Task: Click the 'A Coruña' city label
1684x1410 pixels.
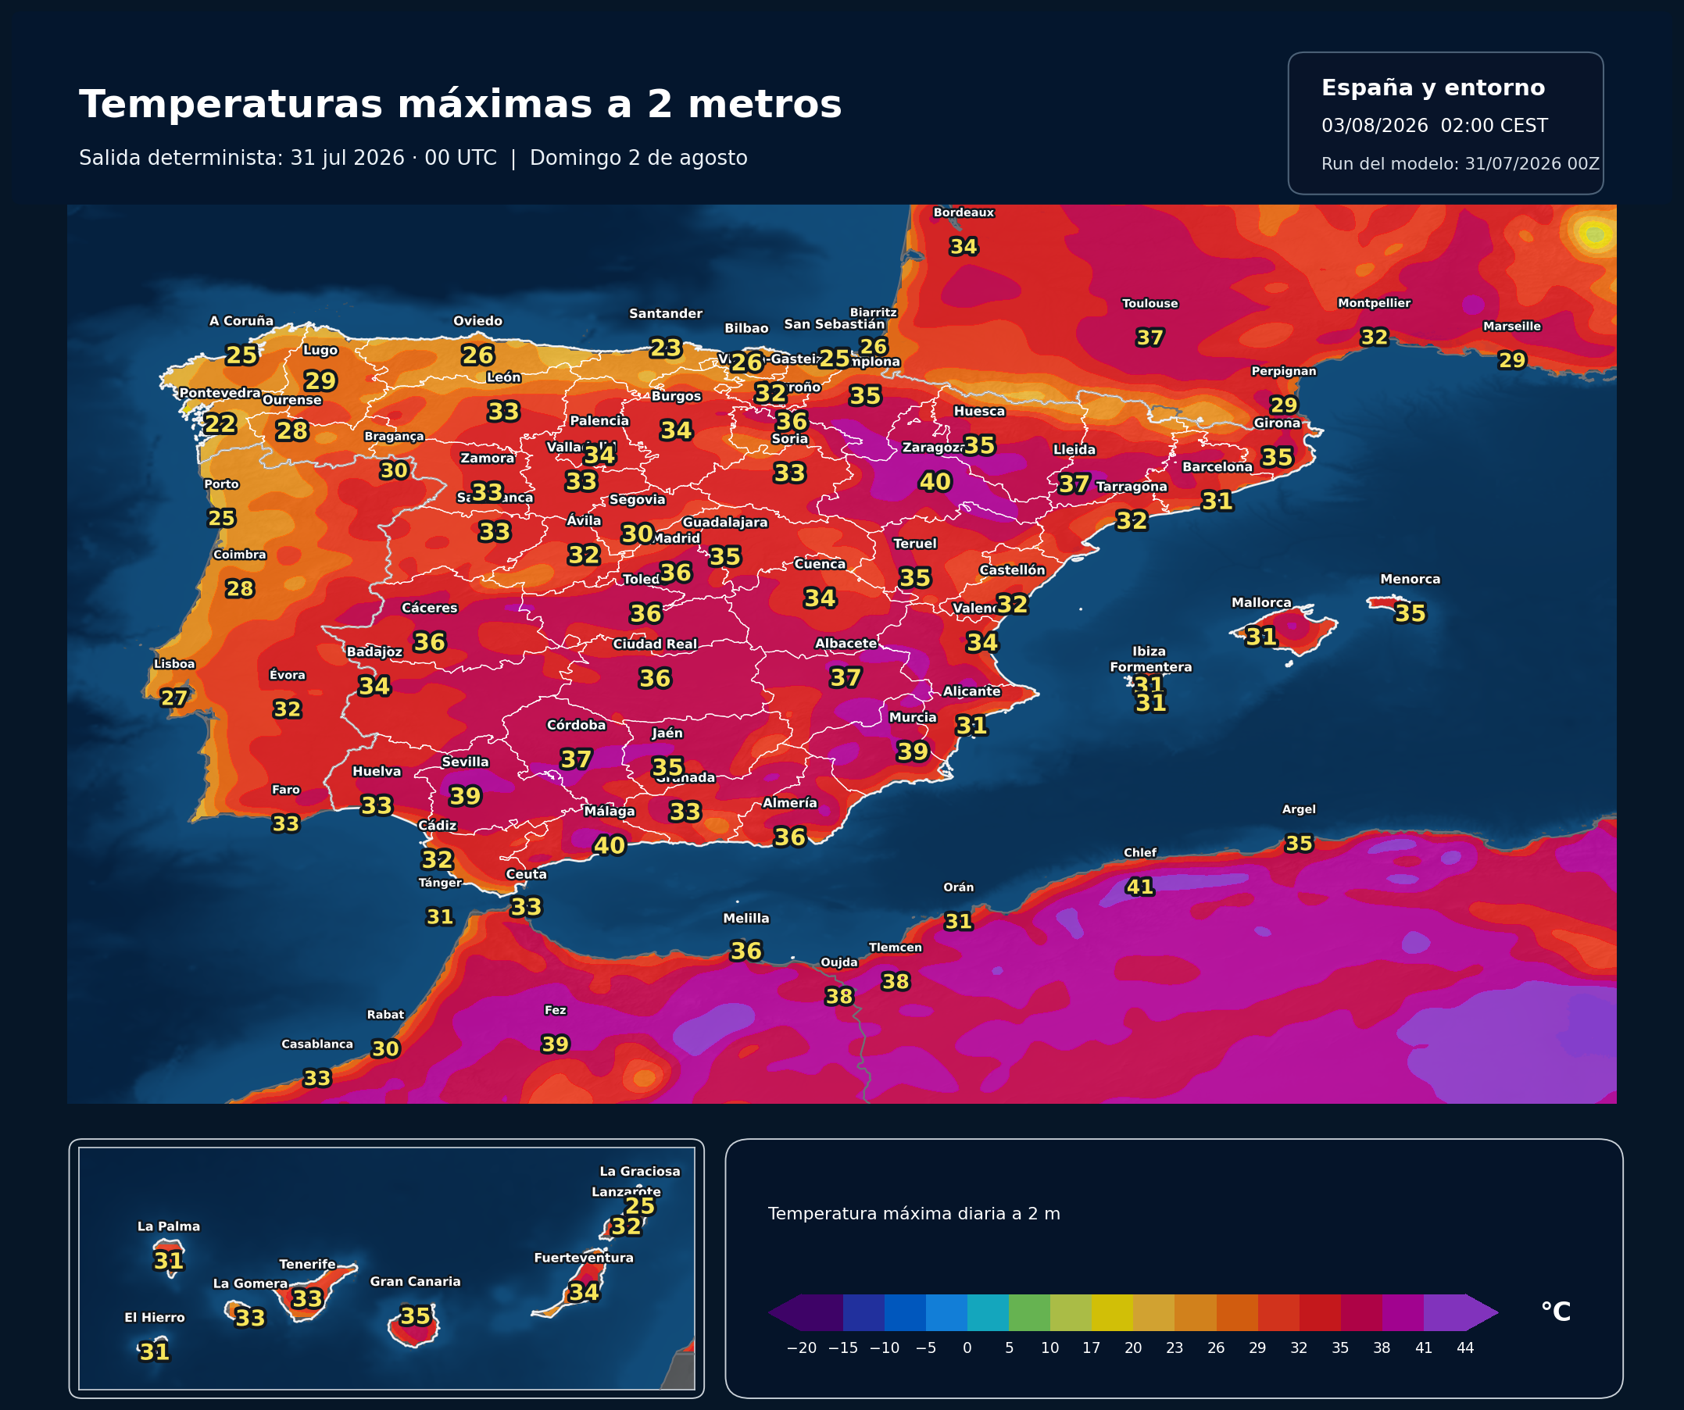Action: (241, 321)
